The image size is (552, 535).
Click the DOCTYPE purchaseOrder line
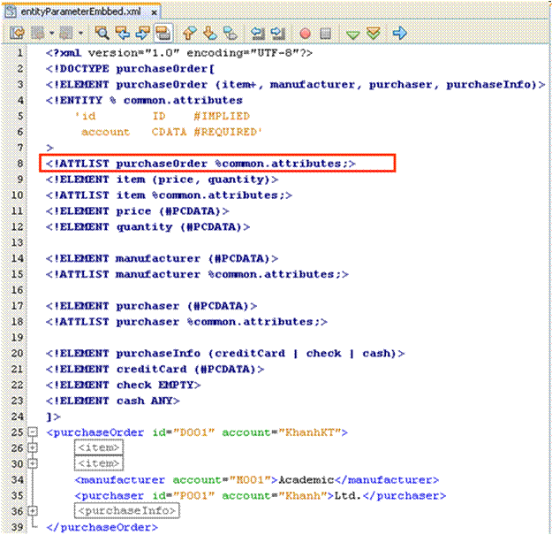click(x=130, y=69)
